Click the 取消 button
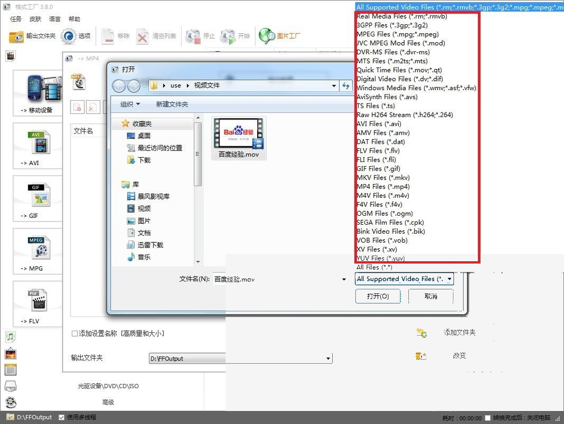Screen dimensions: 564x424 click(x=430, y=296)
